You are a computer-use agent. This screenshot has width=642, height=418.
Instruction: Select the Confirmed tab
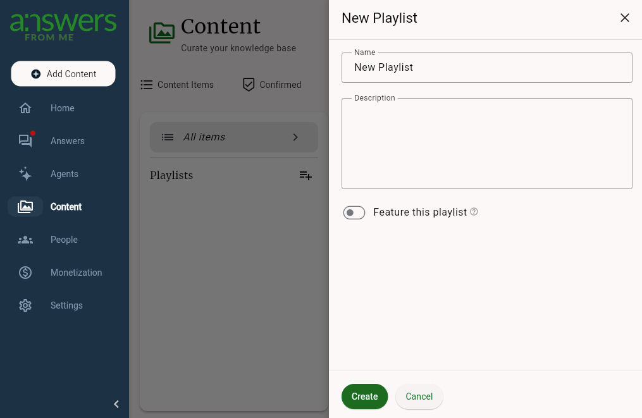coord(271,85)
